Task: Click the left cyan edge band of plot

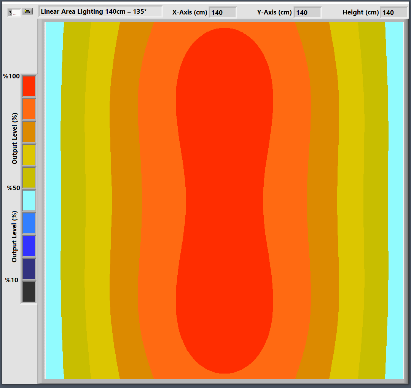Action: 53,198
